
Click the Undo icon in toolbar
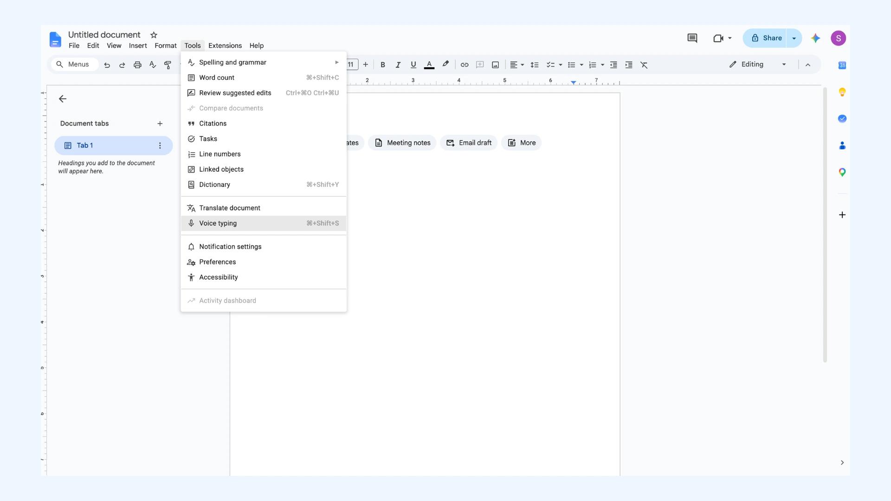(107, 65)
